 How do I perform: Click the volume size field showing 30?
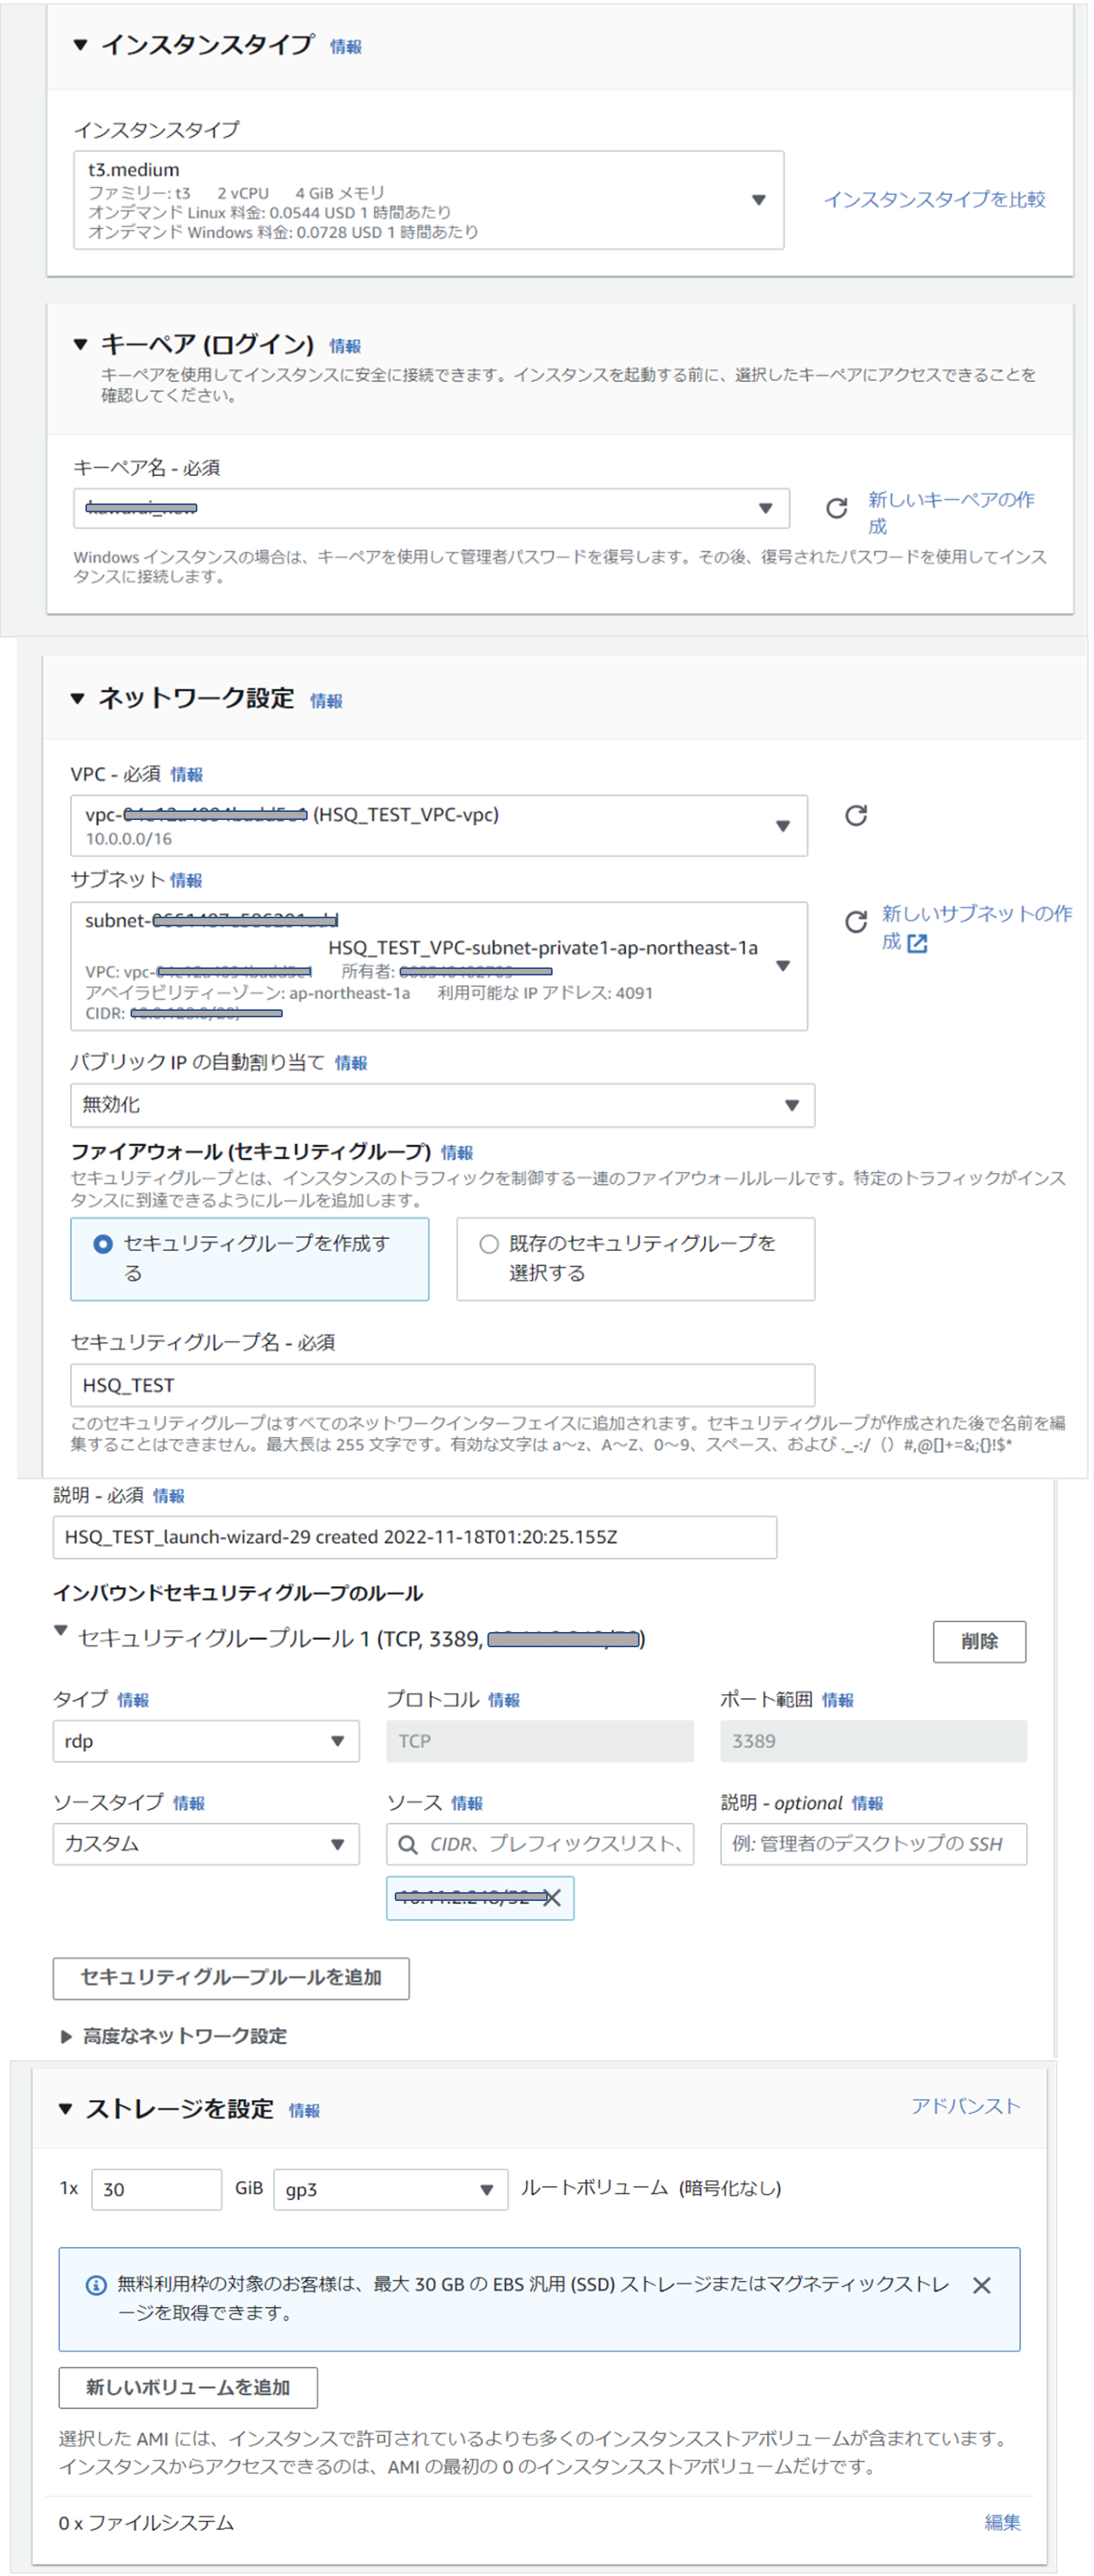[156, 2189]
